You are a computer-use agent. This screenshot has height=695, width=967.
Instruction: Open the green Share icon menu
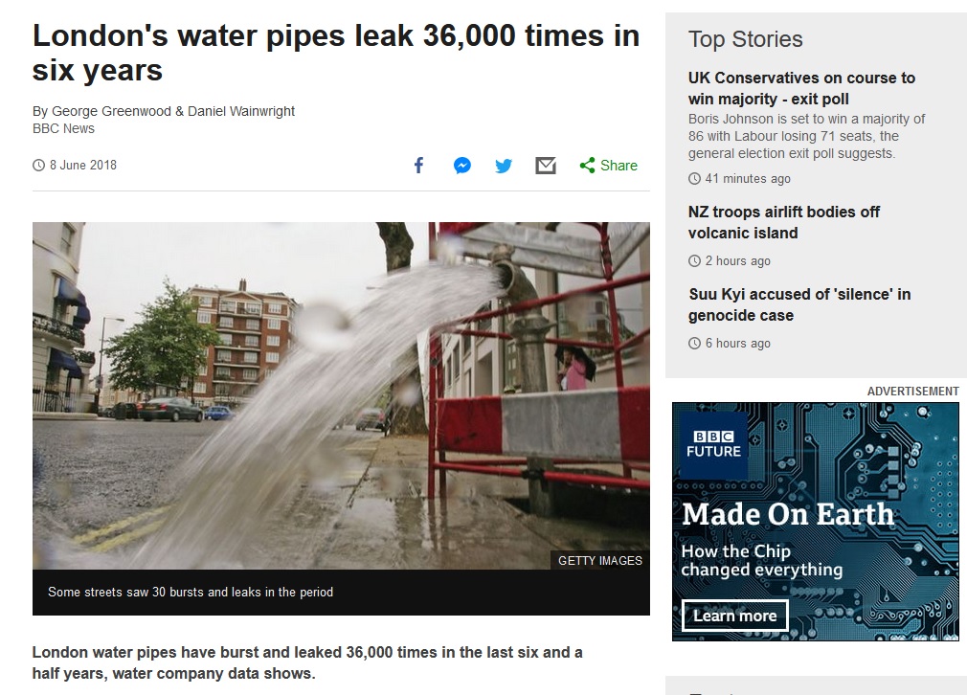point(588,166)
